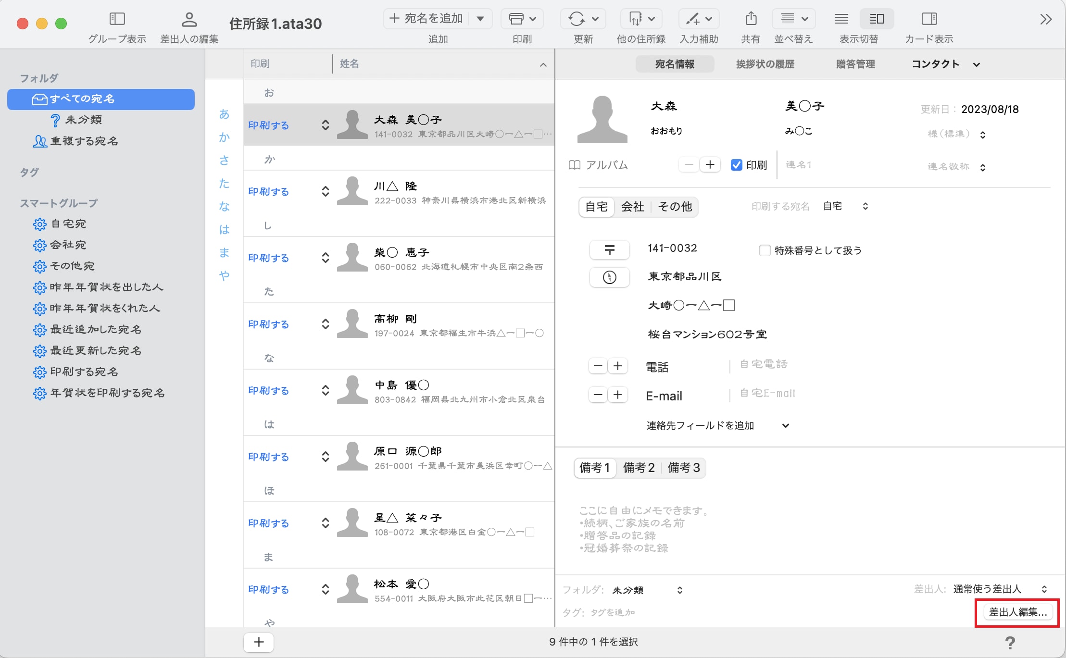
Task: Change print setting stepper for 大森 美○子
Action: tap(326, 125)
